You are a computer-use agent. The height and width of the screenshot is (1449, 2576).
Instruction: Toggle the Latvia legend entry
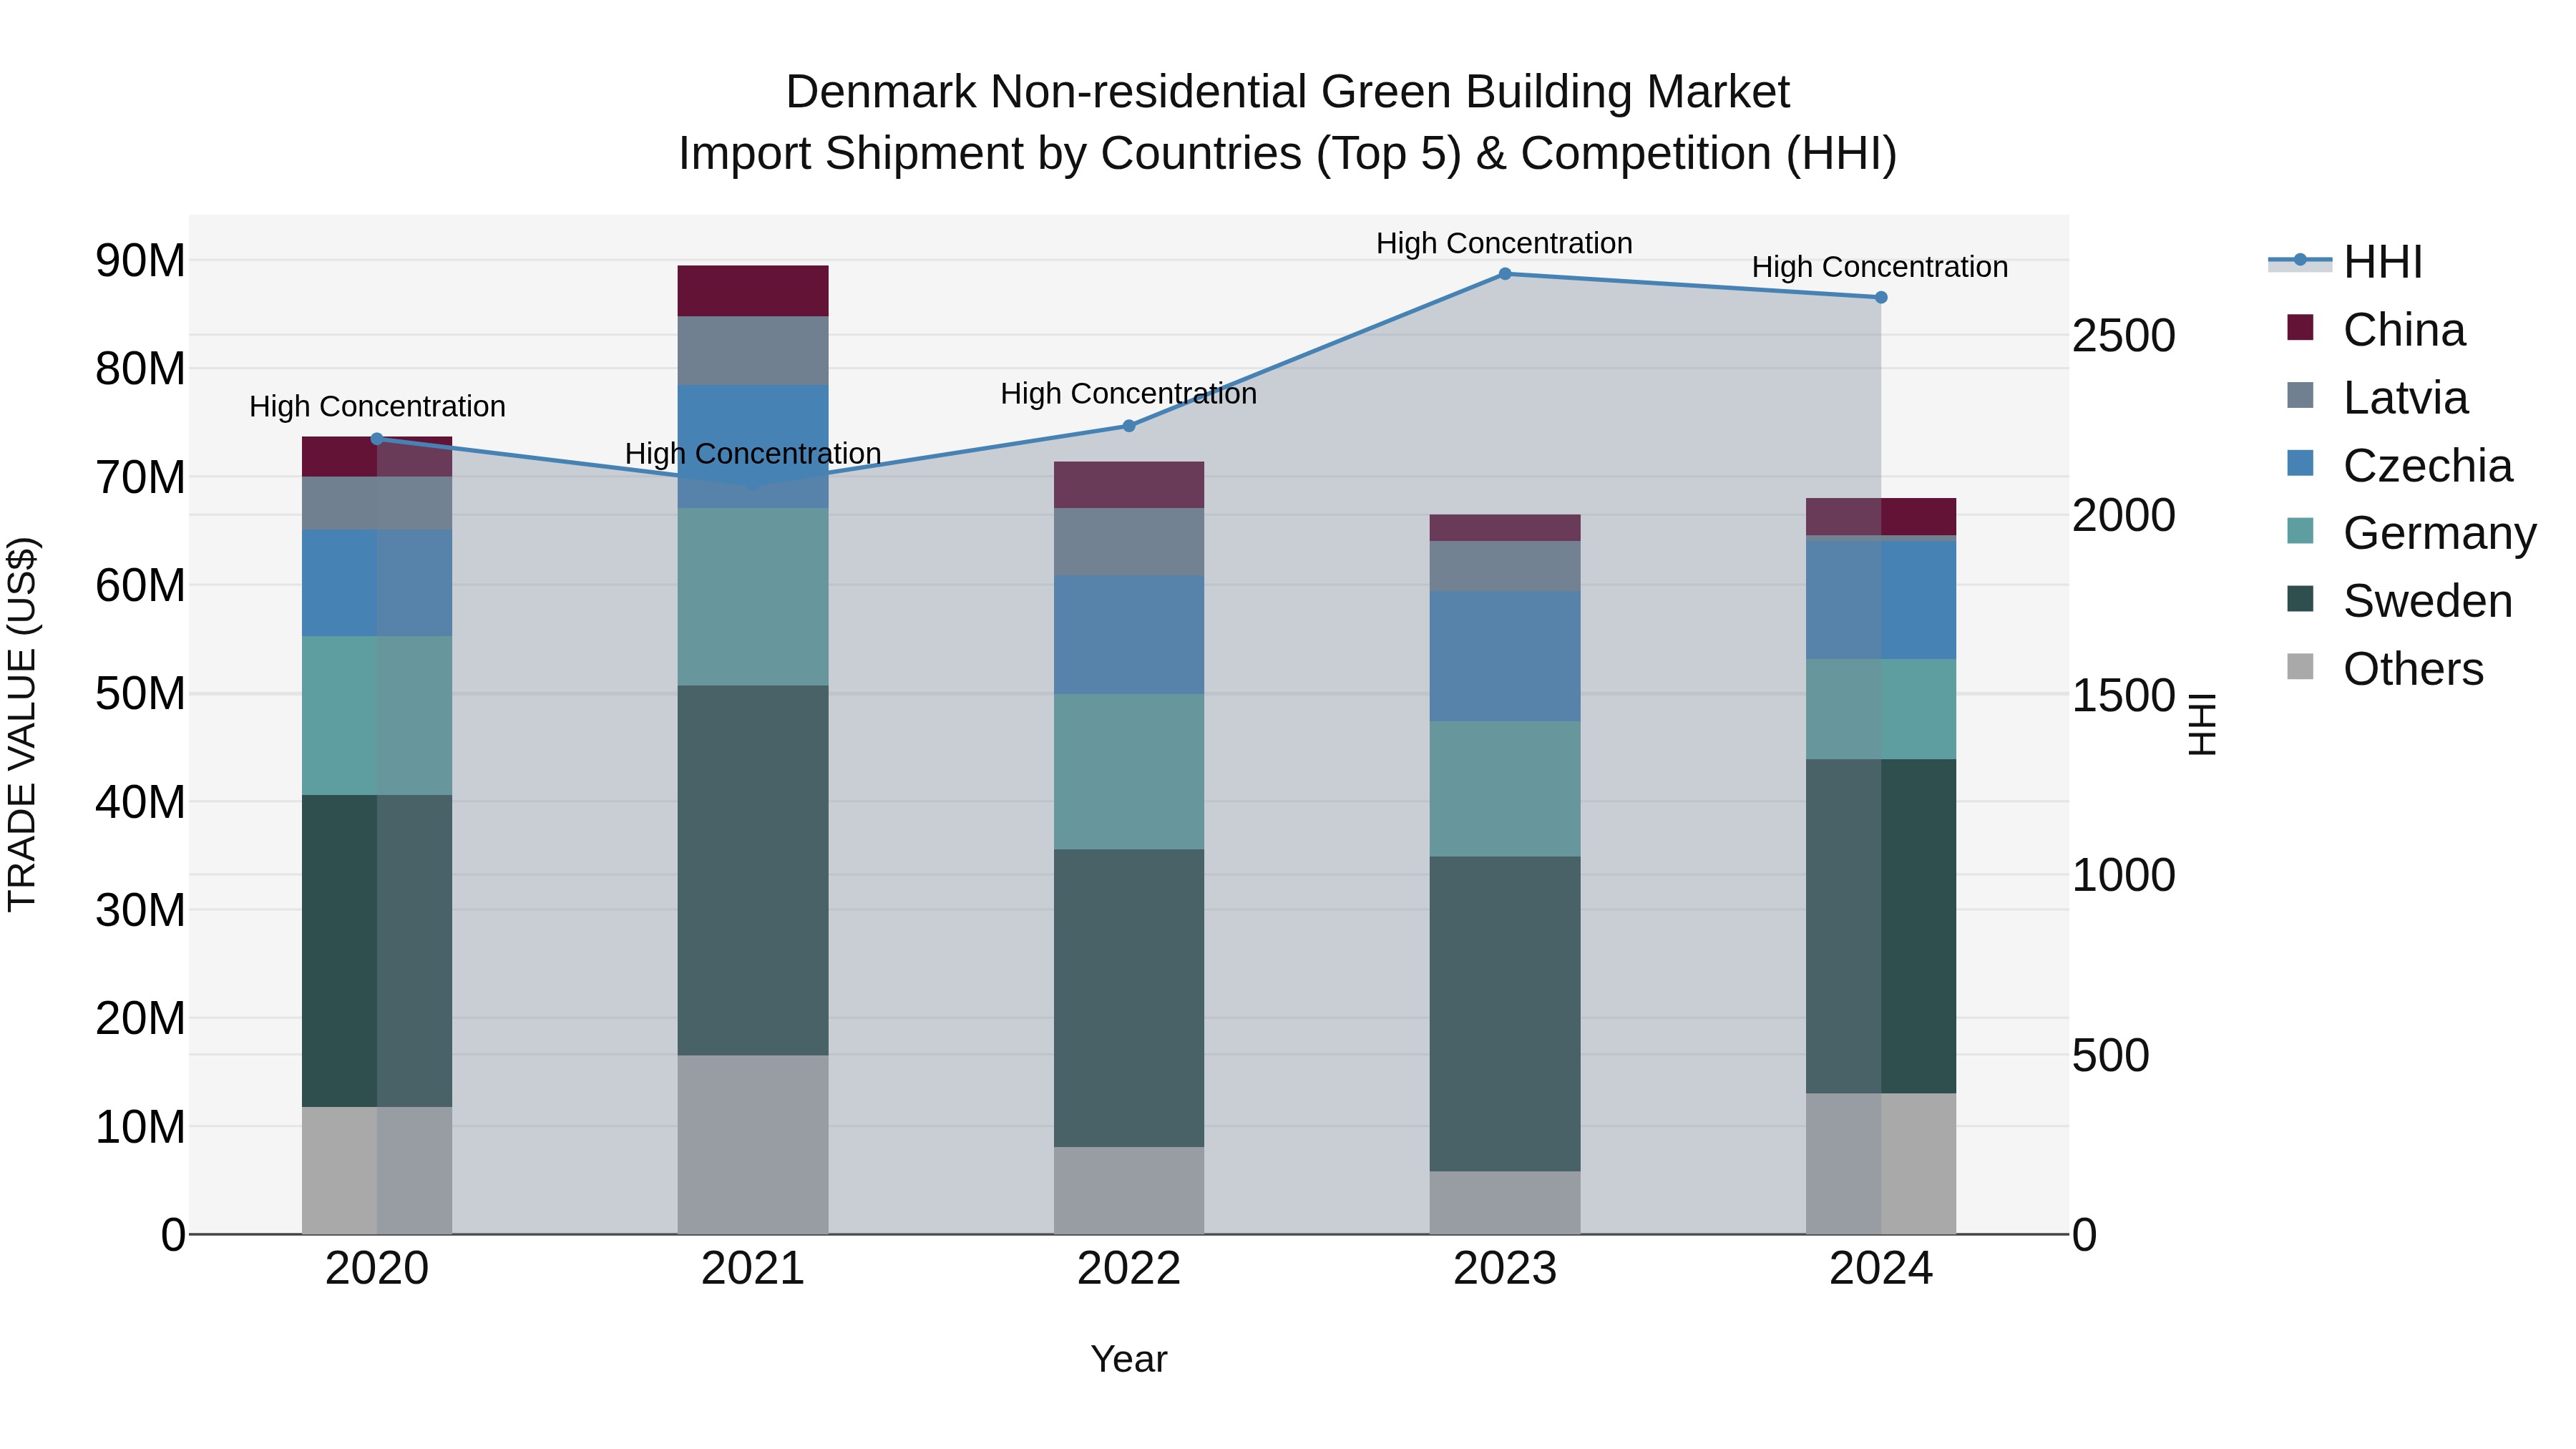2377,397
